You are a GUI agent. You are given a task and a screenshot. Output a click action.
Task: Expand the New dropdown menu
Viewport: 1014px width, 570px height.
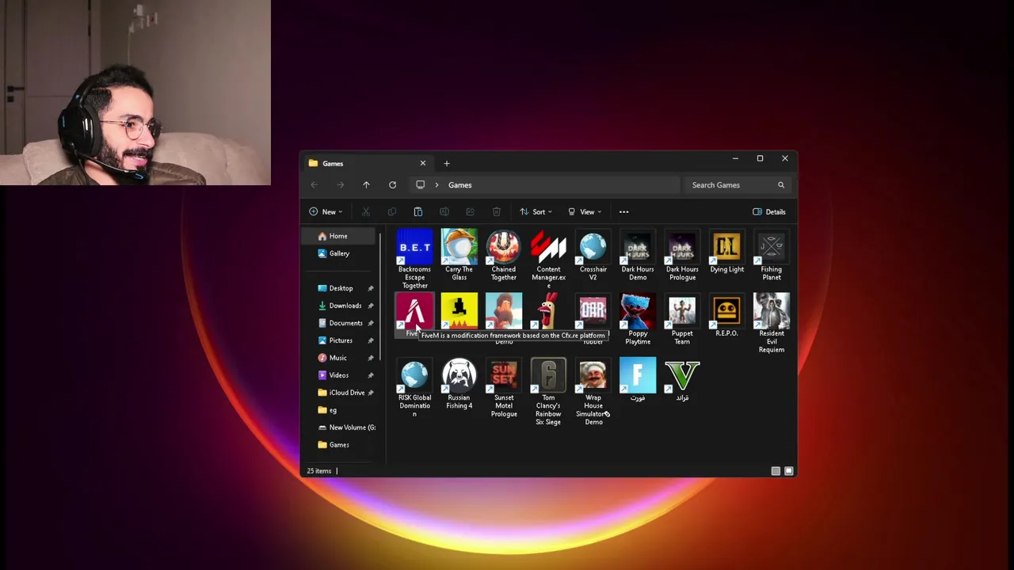[x=326, y=211]
